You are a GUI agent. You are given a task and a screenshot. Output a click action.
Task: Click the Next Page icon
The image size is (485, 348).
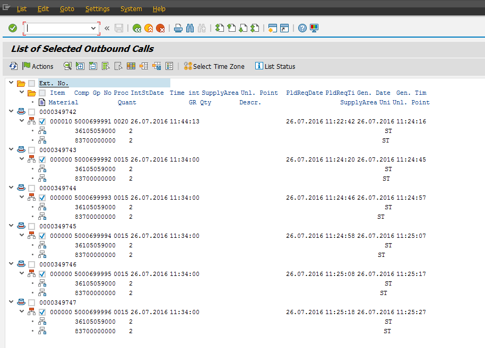pos(243,29)
